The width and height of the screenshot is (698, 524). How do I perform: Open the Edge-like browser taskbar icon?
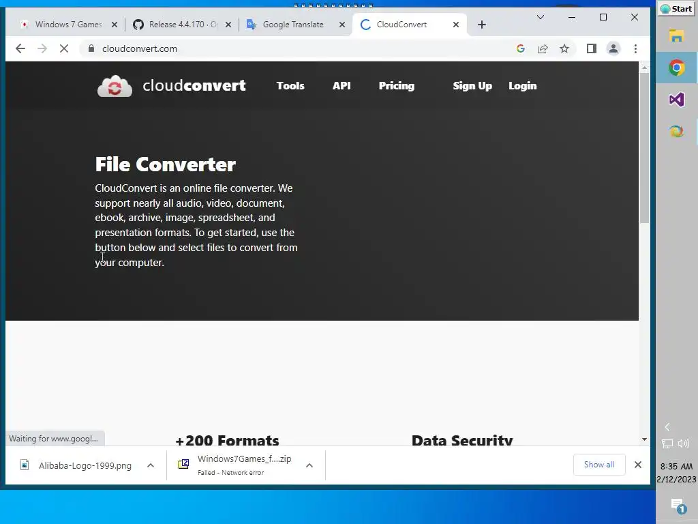(x=676, y=131)
